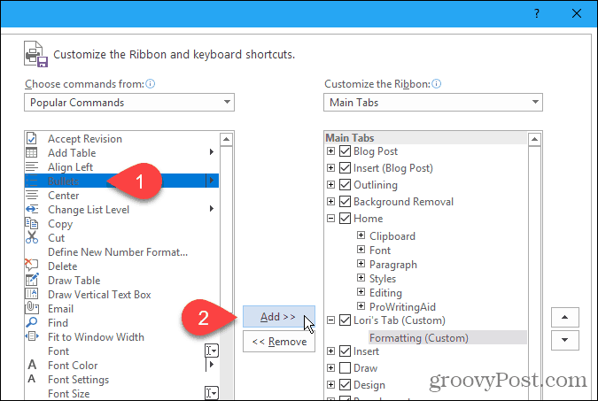Select the Email command text
Viewport: 598px width, 401px height.
[x=60, y=308]
